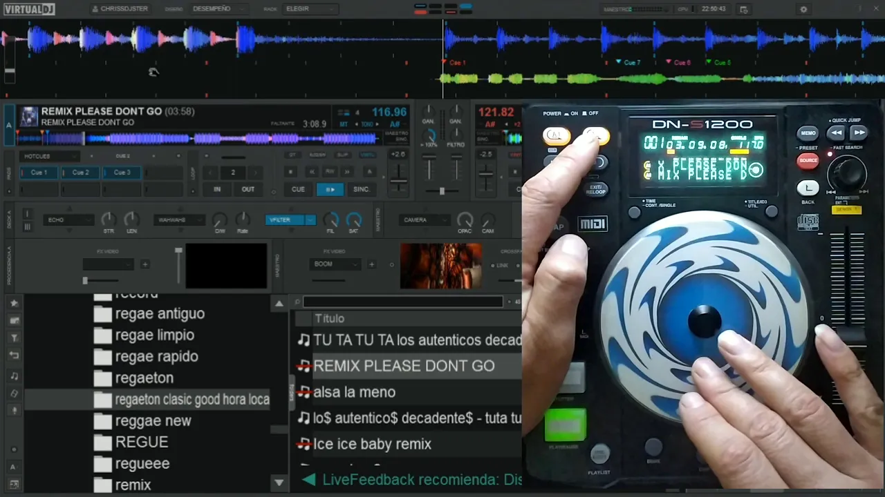Open the ELEGIR dropdown
This screenshot has height=497, width=885.
tap(309, 9)
